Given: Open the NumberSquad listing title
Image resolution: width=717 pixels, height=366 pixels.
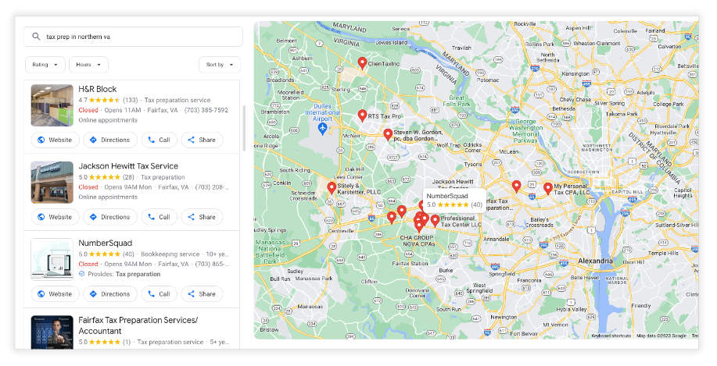Looking at the screenshot, I should (x=106, y=243).
